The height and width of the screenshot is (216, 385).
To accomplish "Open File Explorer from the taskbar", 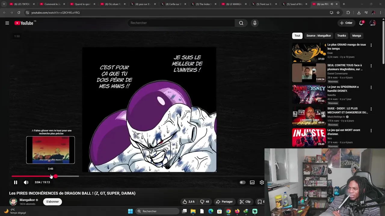I will tap(193, 211).
